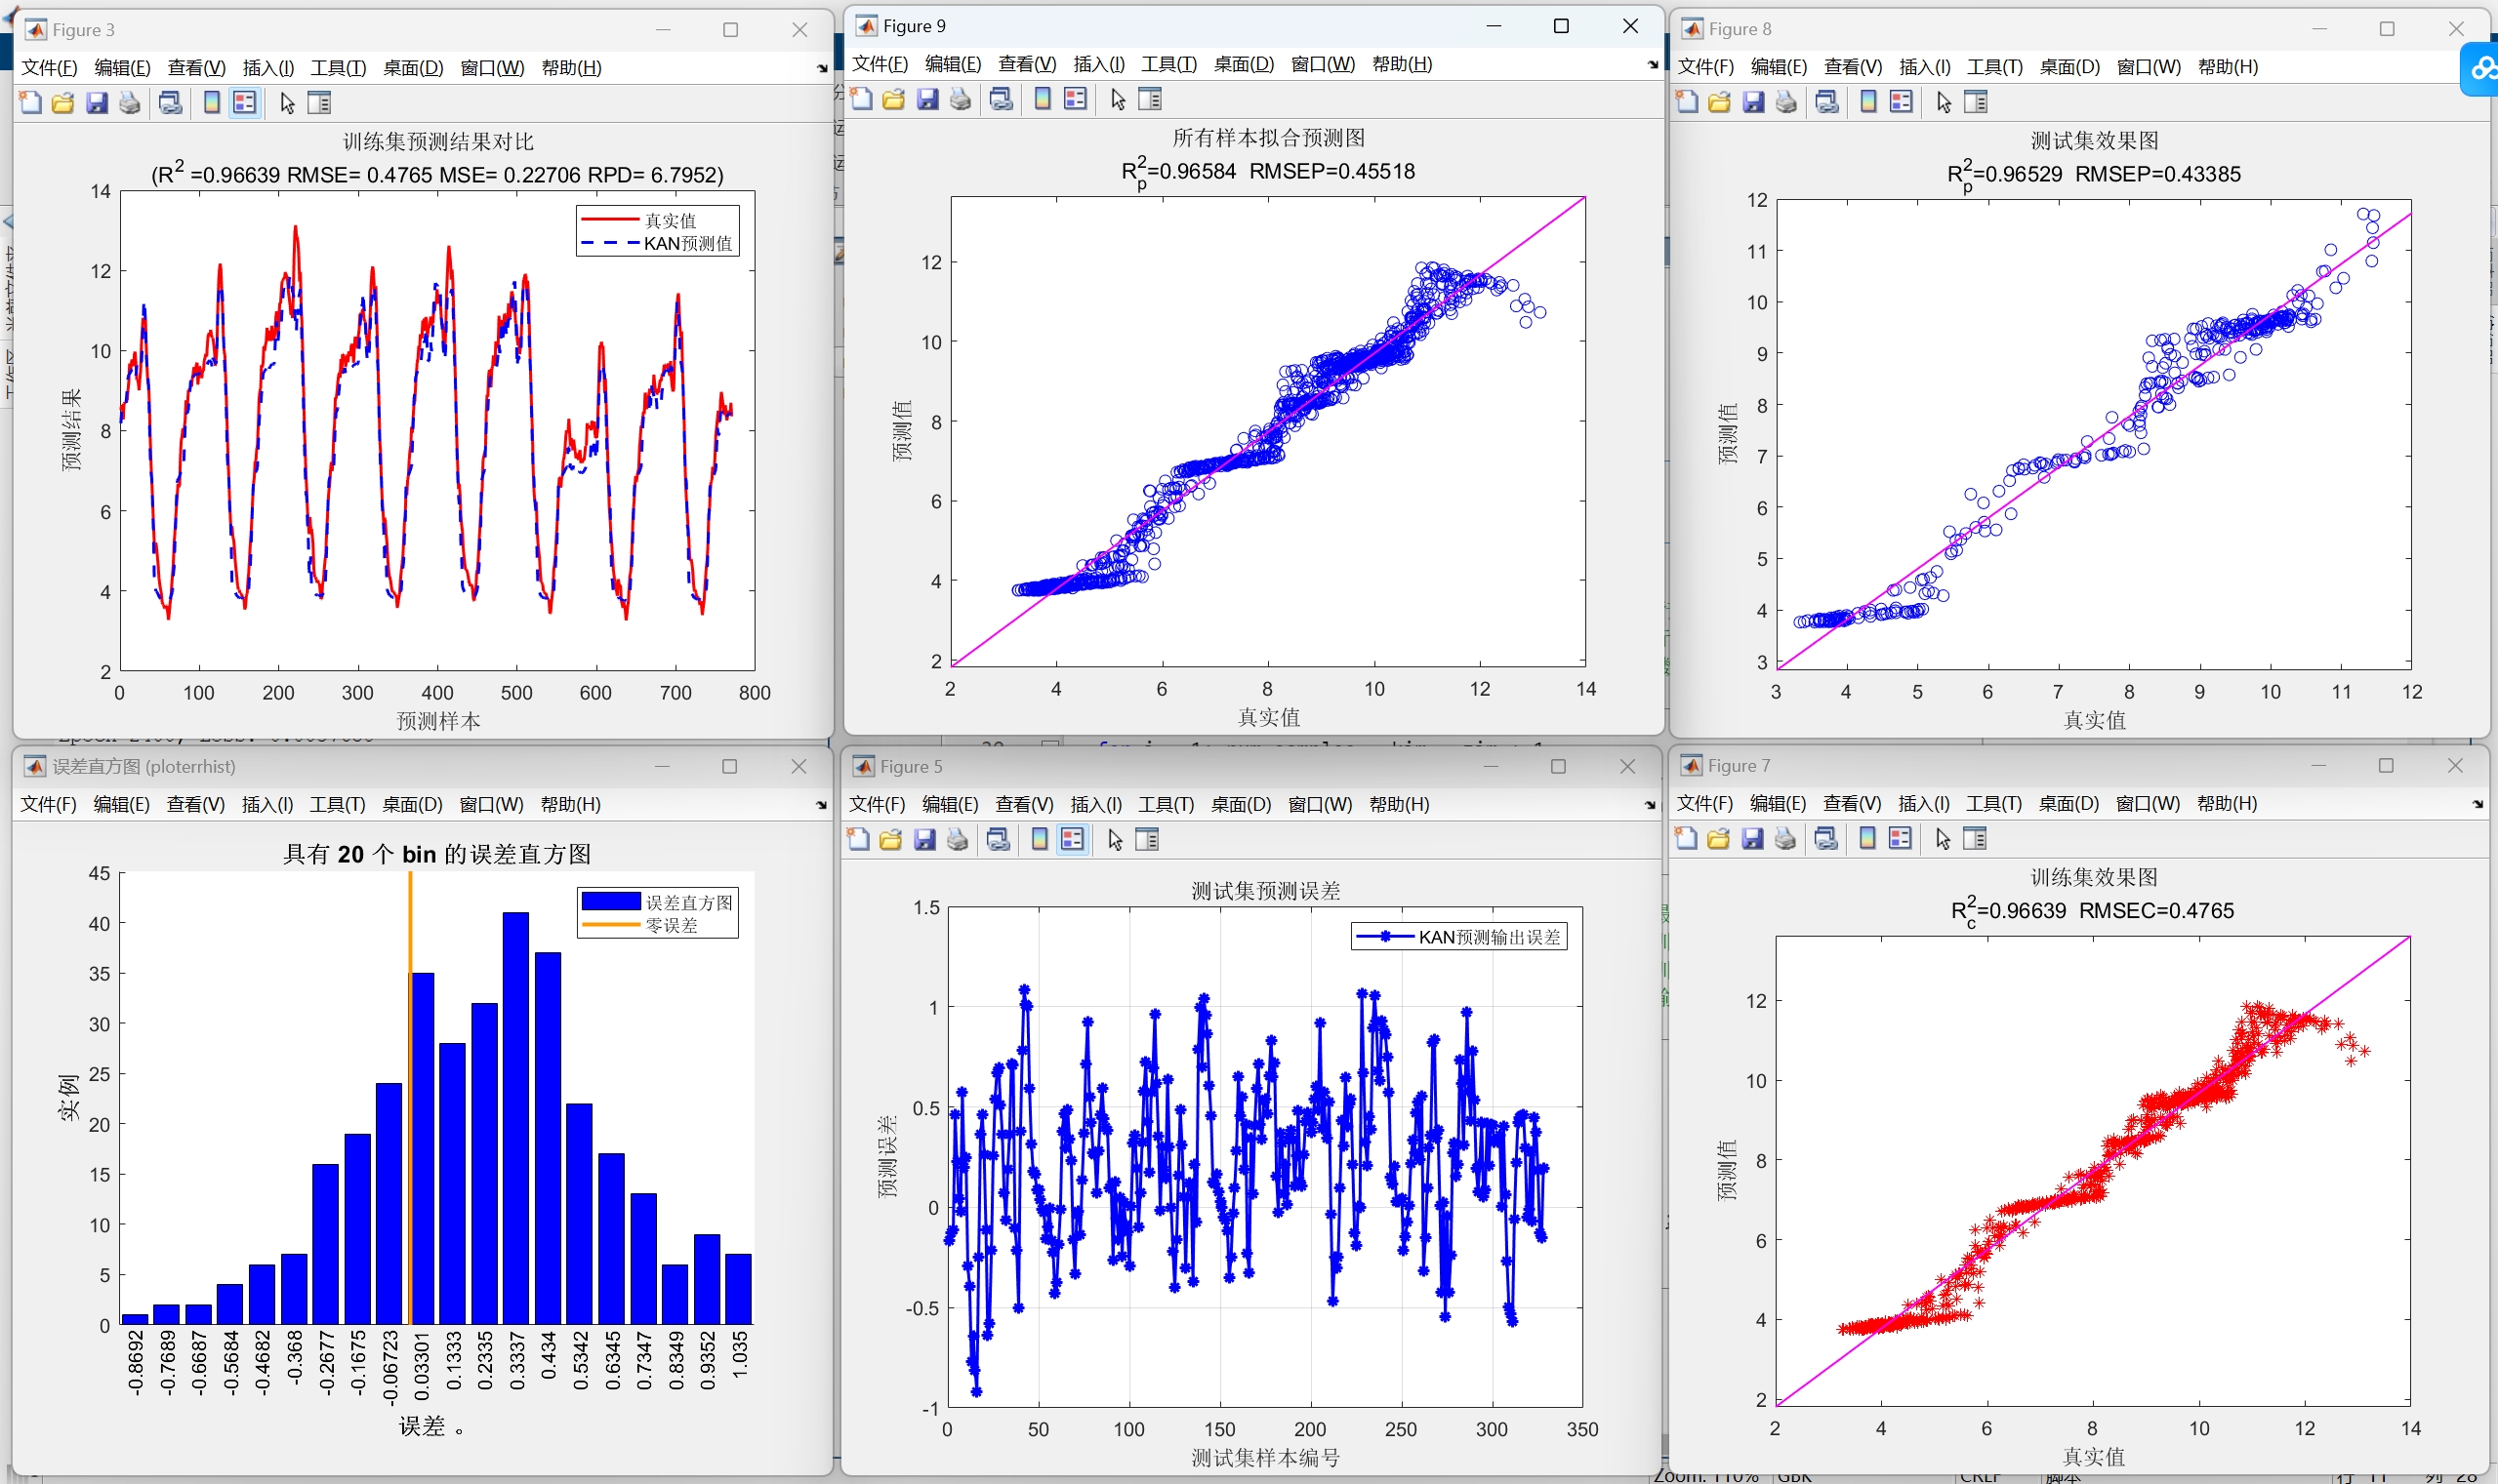The width and height of the screenshot is (2498, 1484).
Task: Open 工具(T) menu in Figure 8
Action: tap(1993, 67)
